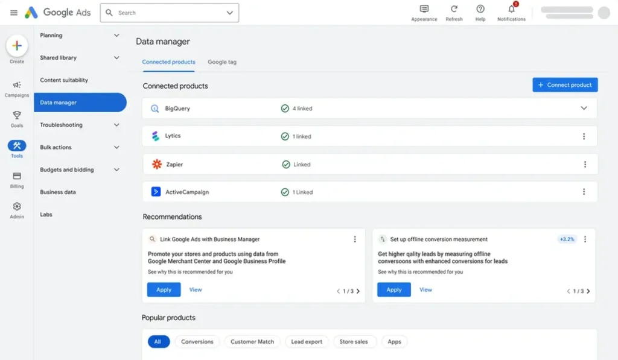
Task: Enable the Apps filter chip
Action: coord(394,341)
